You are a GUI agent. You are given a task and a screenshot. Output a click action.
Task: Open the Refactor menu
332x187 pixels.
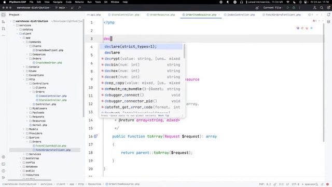pos(79,2)
